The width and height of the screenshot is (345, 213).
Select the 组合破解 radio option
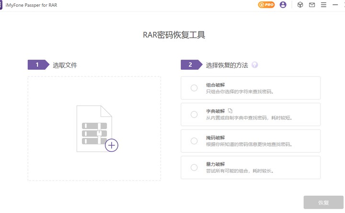(194, 88)
